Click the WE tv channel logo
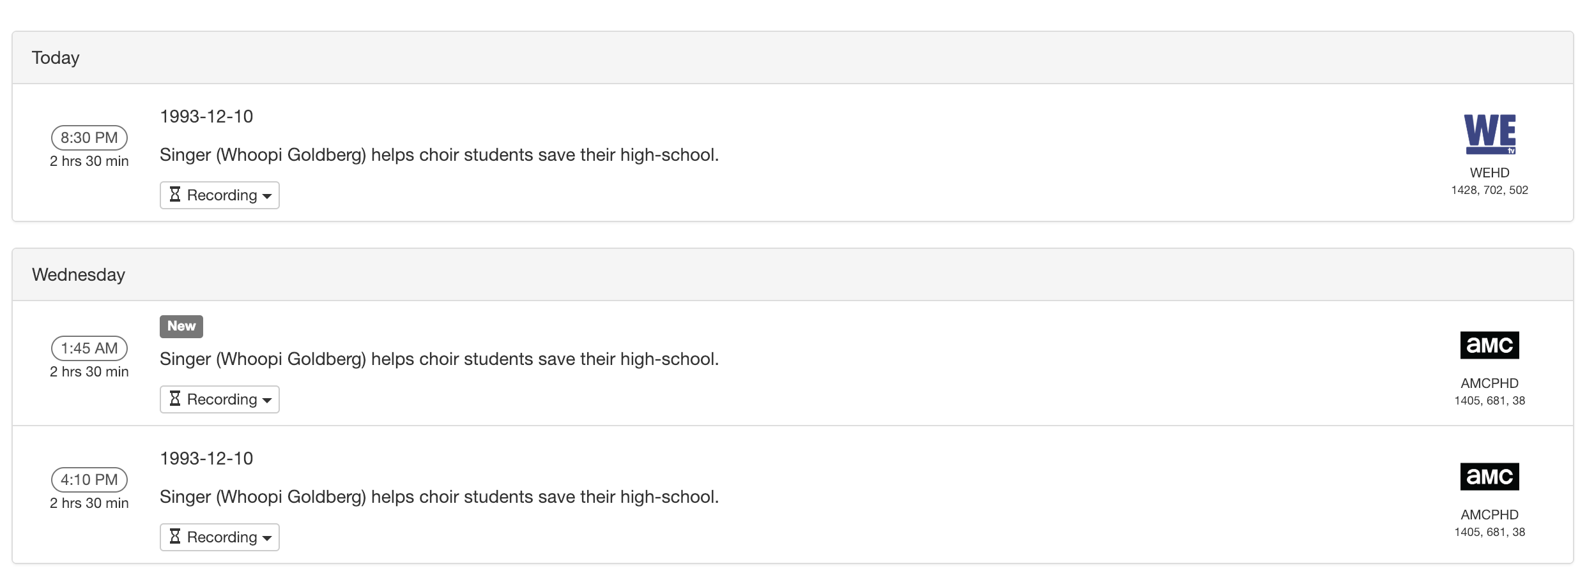The height and width of the screenshot is (573, 1587). click(x=1489, y=134)
